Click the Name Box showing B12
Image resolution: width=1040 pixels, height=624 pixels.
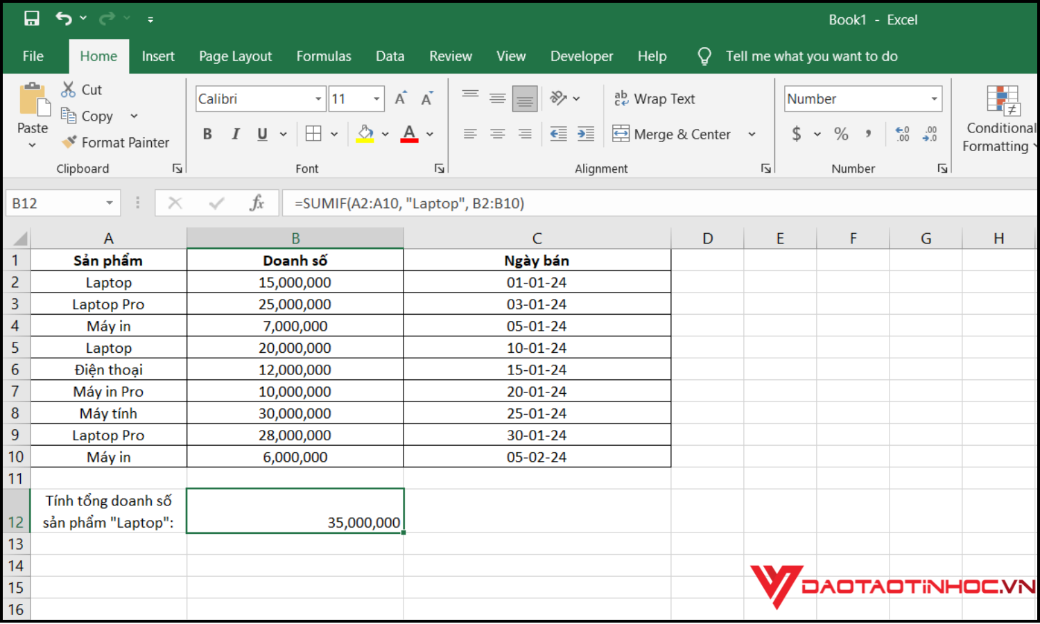click(x=55, y=203)
